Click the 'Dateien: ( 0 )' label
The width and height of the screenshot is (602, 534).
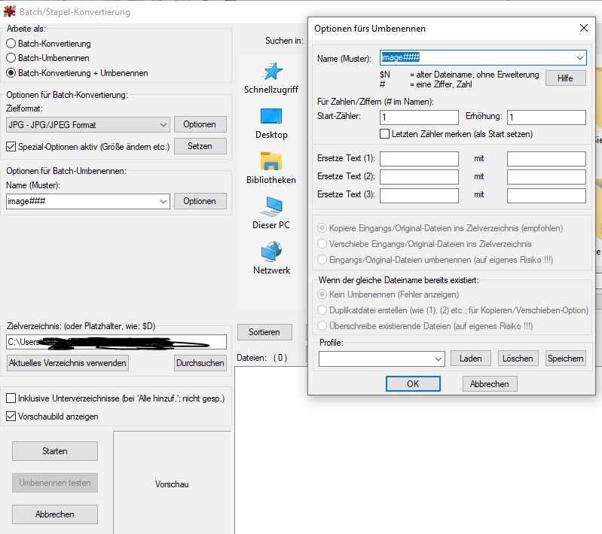(x=262, y=358)
